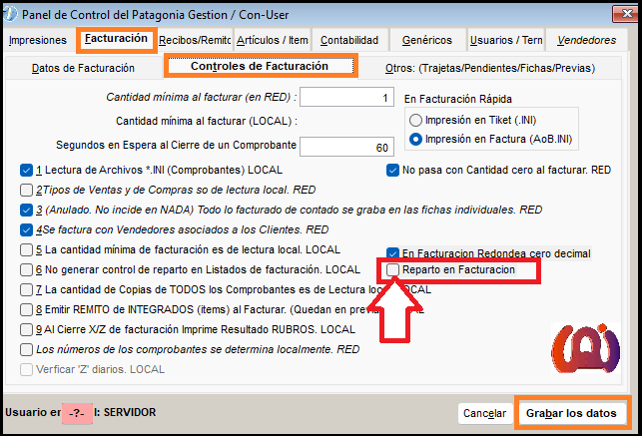Click Grabar los datos button
Screen dimensions: 642x436
(x=571, y=413)
